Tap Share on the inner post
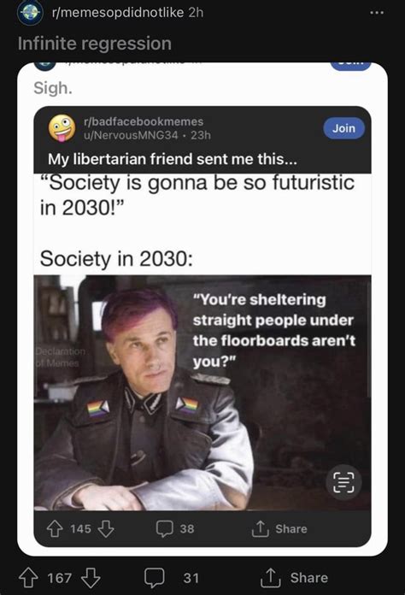 279,528
